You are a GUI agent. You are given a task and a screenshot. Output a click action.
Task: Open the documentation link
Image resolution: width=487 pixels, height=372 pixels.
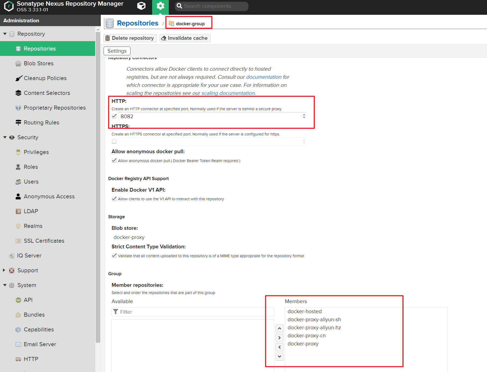coord(264,77)
